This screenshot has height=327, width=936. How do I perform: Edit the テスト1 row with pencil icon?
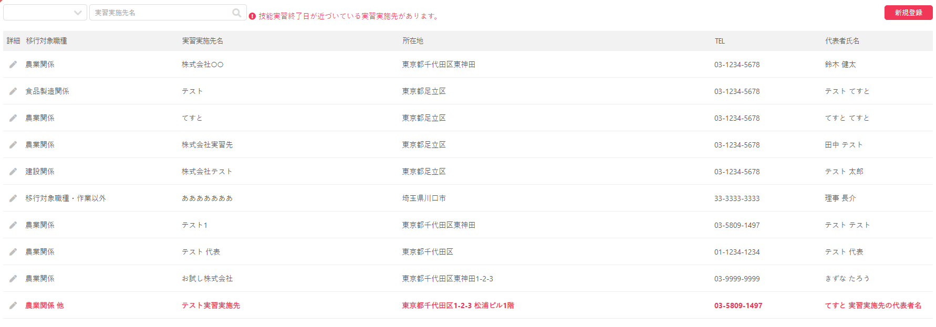coord(13,225)
